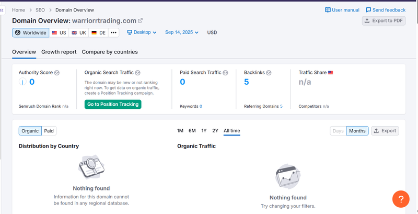Click the chart Export button
This screenshot has height=214, width=418.
pyautogui.click(x=385, y=131)
